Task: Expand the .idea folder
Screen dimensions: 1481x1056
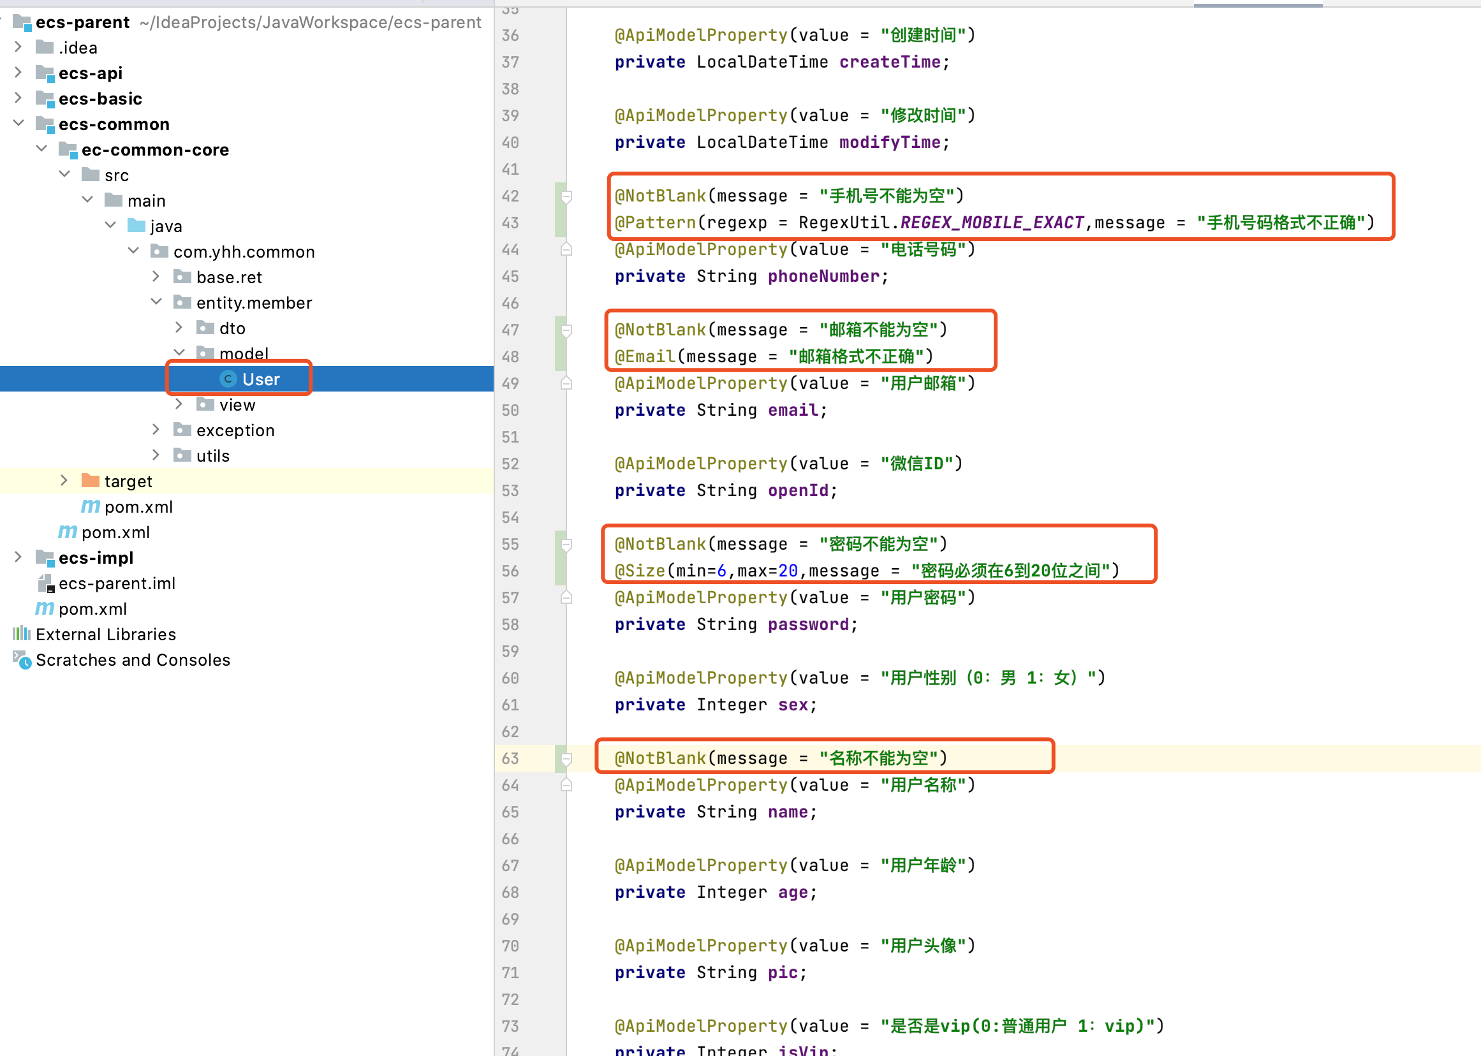Action: click(x=18, y=47)
